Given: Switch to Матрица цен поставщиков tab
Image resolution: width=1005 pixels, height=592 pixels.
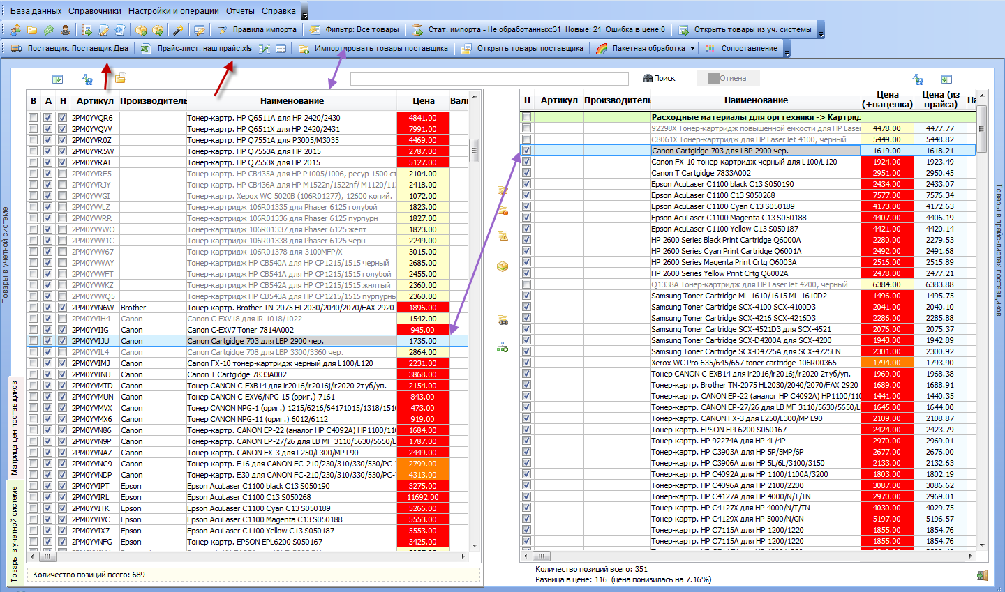Looking at the screenshot, I should [15, 428].
